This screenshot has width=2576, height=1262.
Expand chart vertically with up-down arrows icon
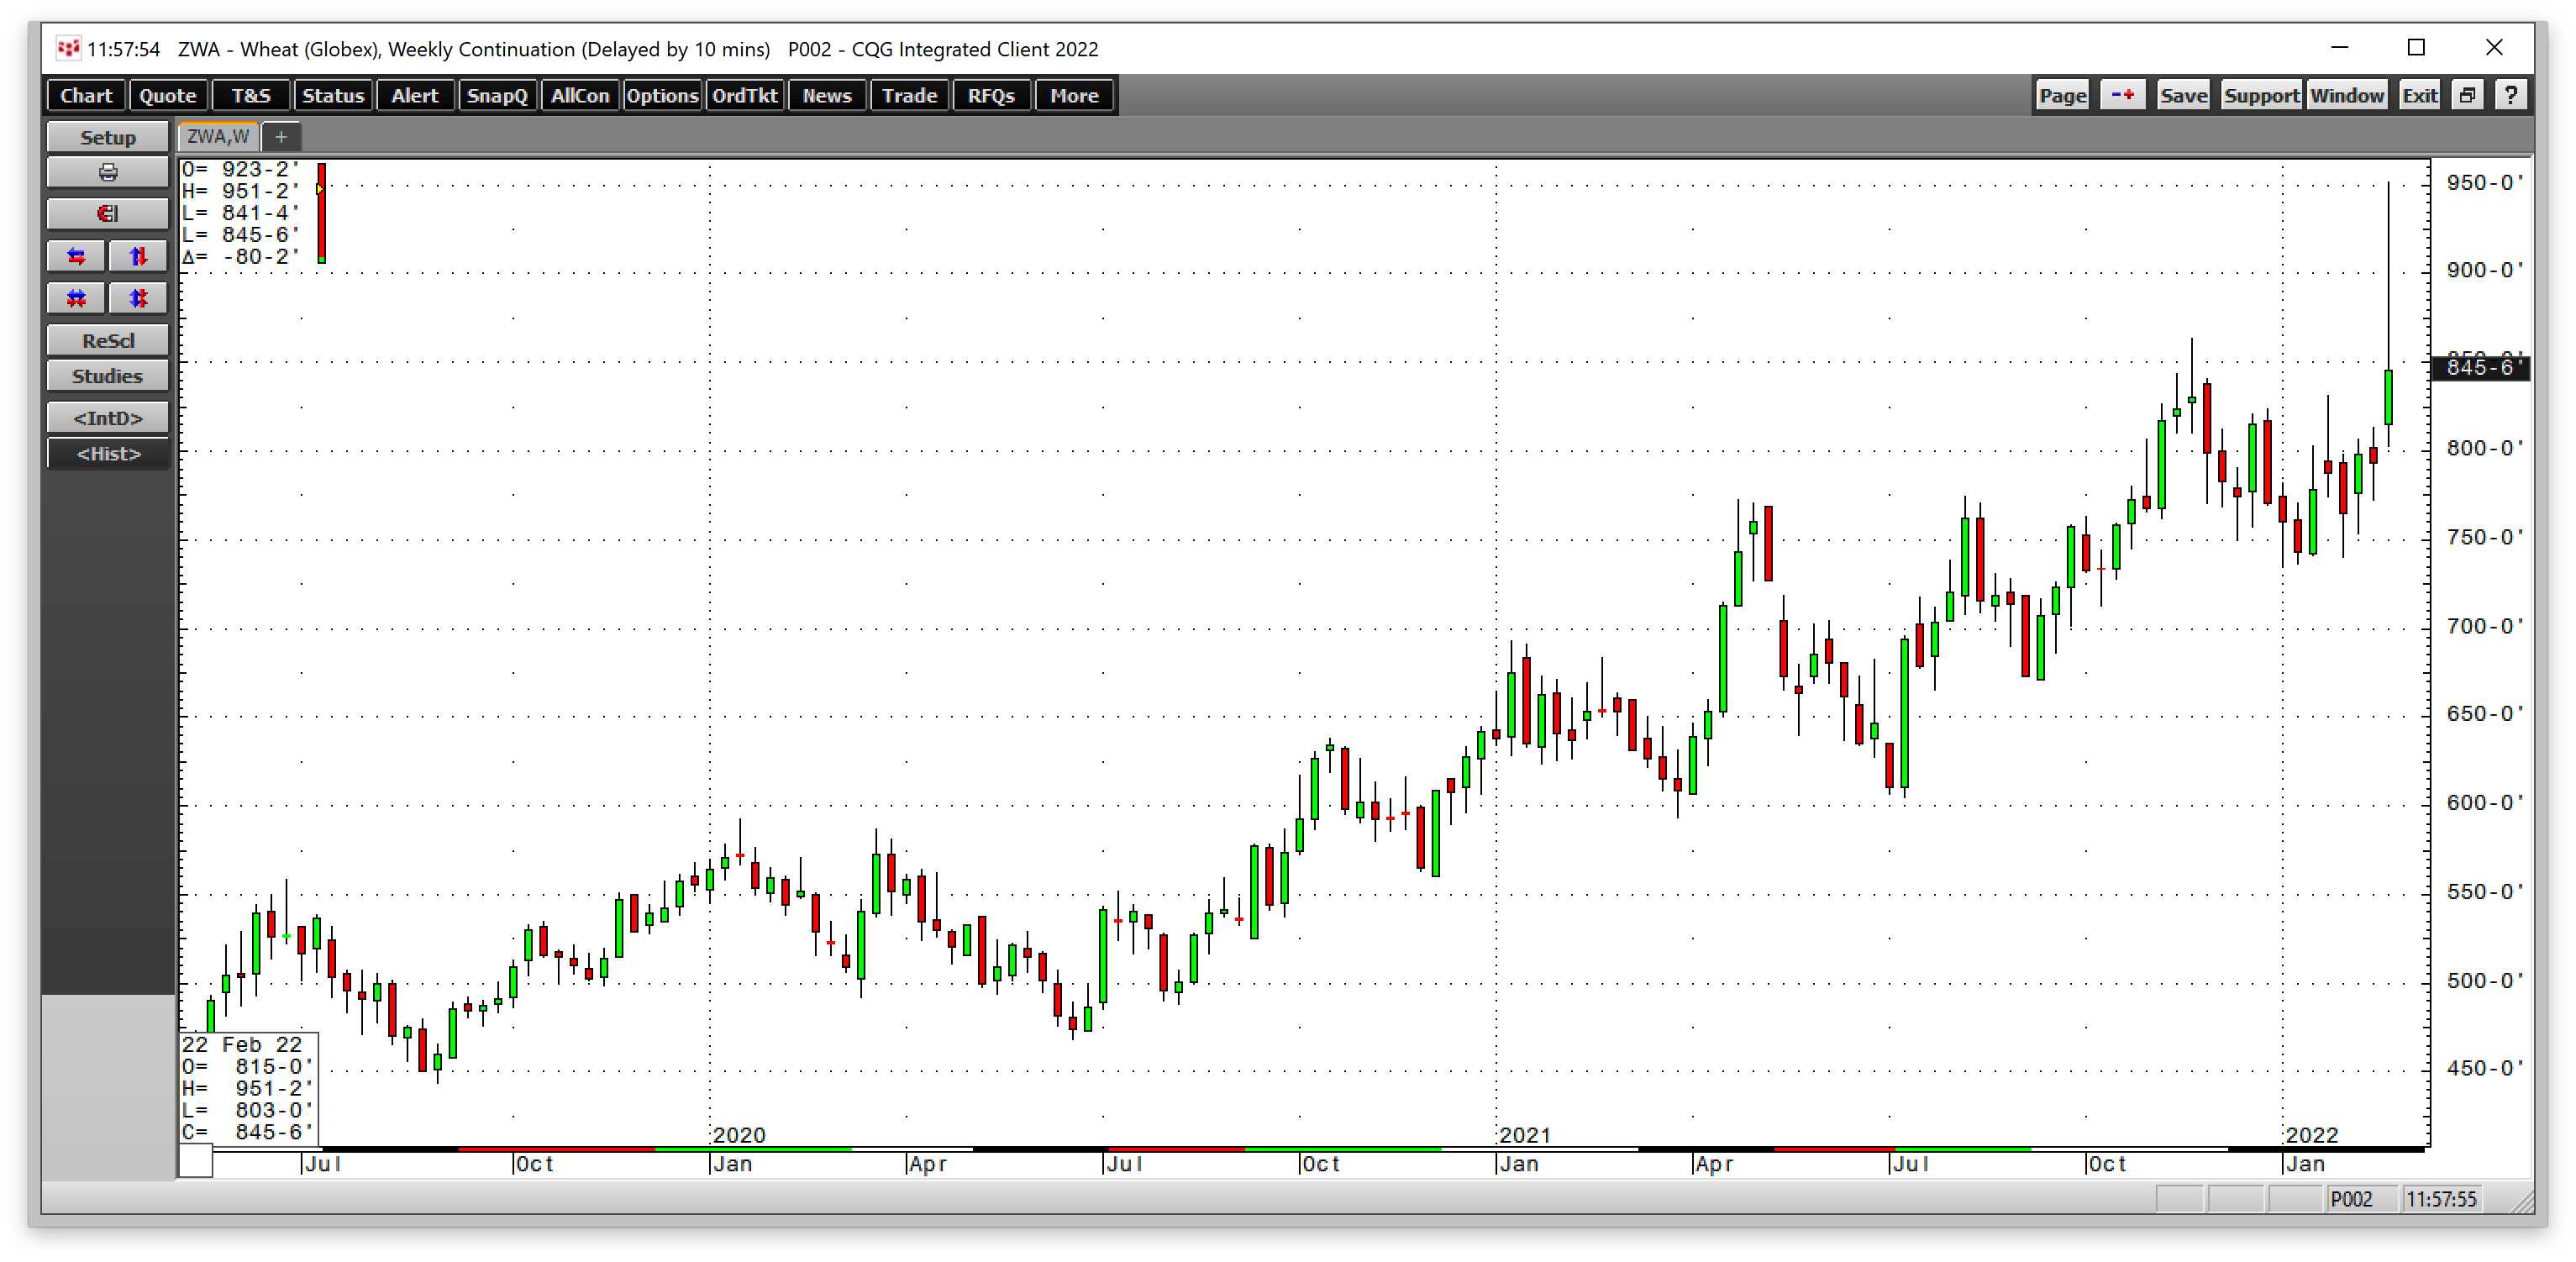138,256
